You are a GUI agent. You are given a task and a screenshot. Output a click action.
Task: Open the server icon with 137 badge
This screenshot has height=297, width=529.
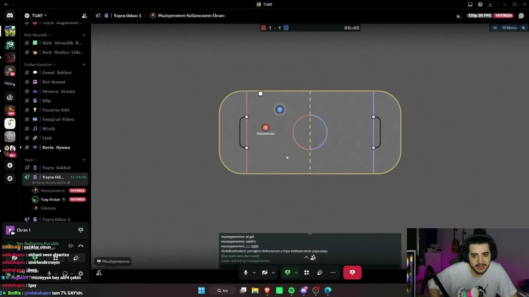pyautogui.click(x=10, y=110)
